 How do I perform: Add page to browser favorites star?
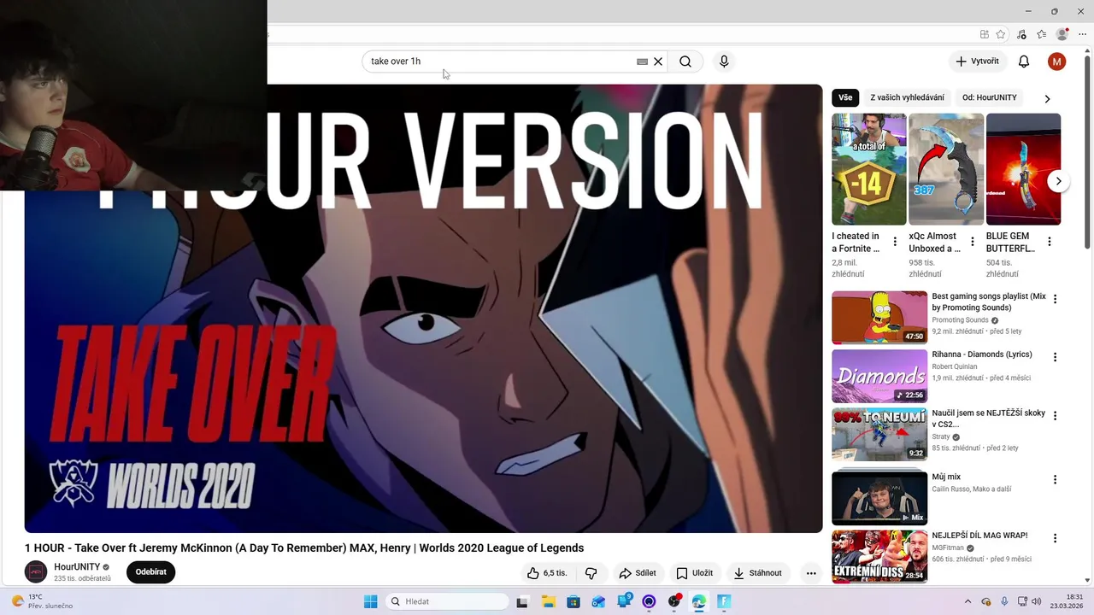(1001, 35)
